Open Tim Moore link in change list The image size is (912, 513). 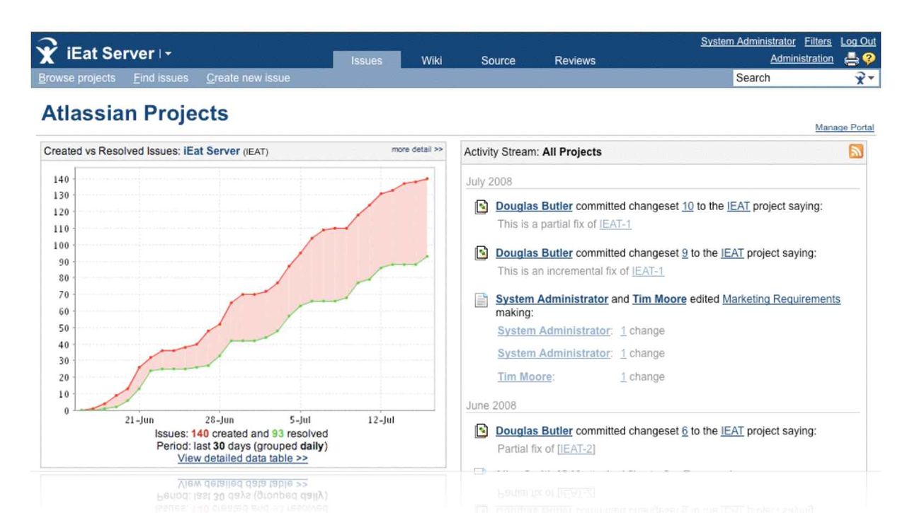(x=524, y=376)
